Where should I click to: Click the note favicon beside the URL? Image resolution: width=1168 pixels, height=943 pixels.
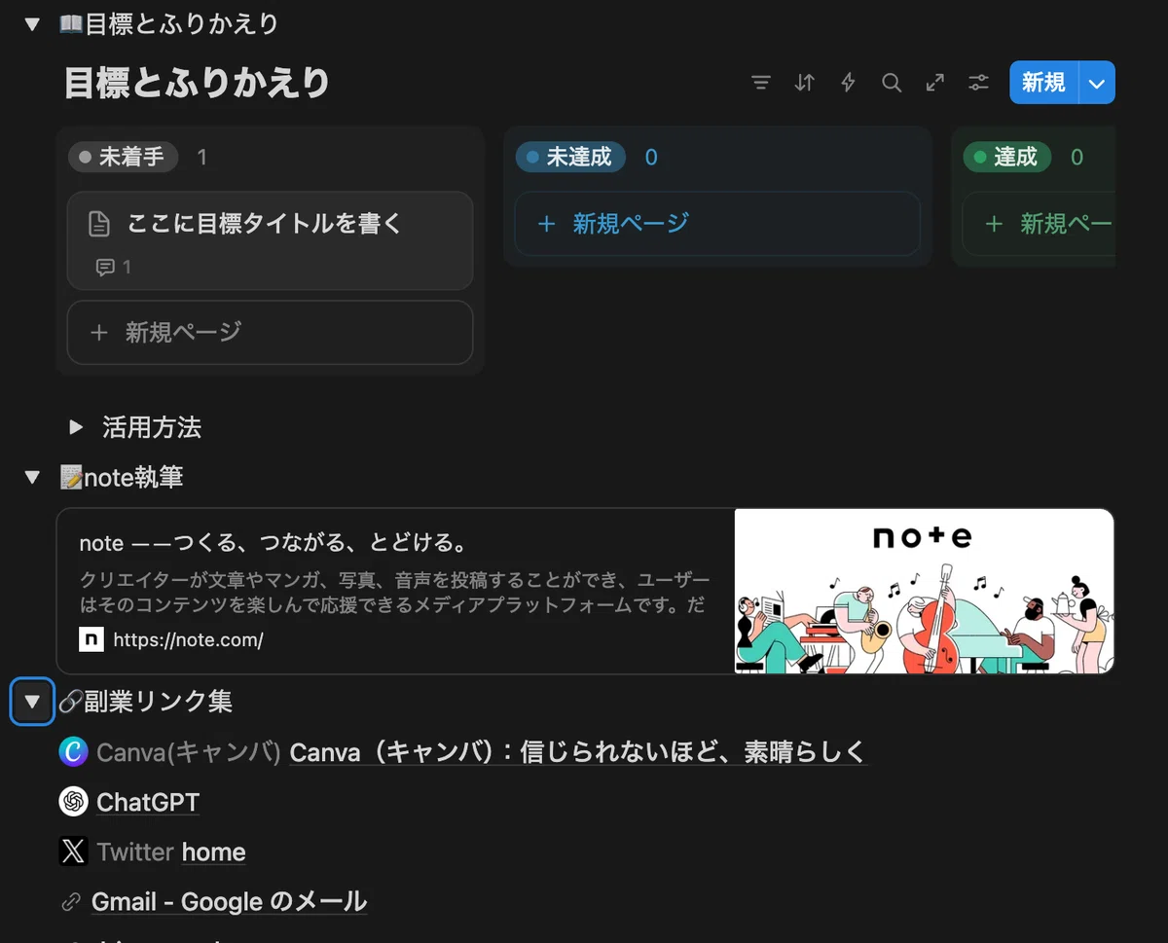91,639
